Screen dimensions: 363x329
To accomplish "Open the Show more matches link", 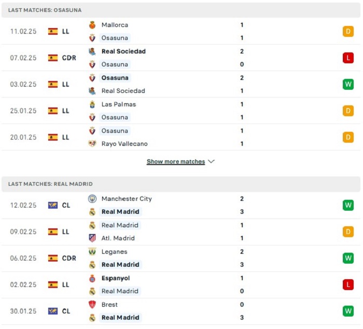I will coord(176,161).
